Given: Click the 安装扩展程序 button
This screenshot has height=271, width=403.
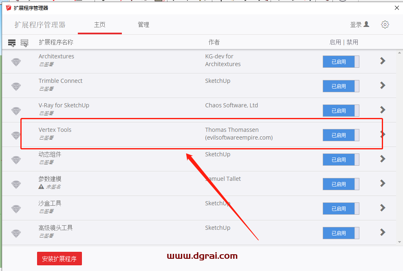Looking at the screenshot, I should (59, 258).
